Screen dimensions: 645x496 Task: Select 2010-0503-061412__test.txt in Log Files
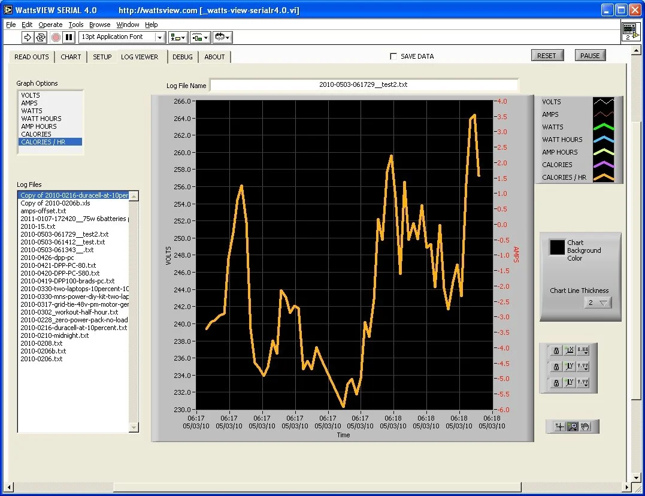62,242
